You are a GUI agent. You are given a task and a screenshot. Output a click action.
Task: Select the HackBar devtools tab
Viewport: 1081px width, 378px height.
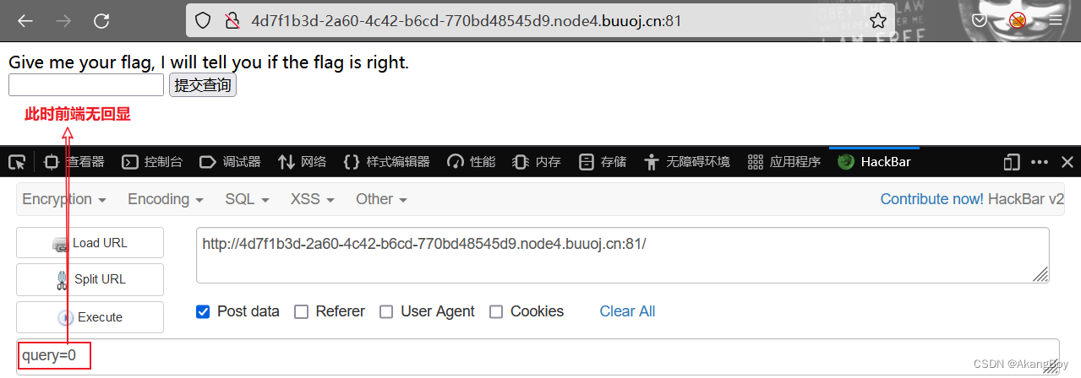click(x=874, y=162)
